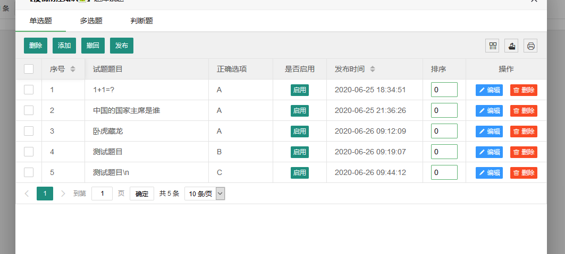The image size is (565, 254).
Task: Click the 确定 page jump button
Action: pos(141,194)
